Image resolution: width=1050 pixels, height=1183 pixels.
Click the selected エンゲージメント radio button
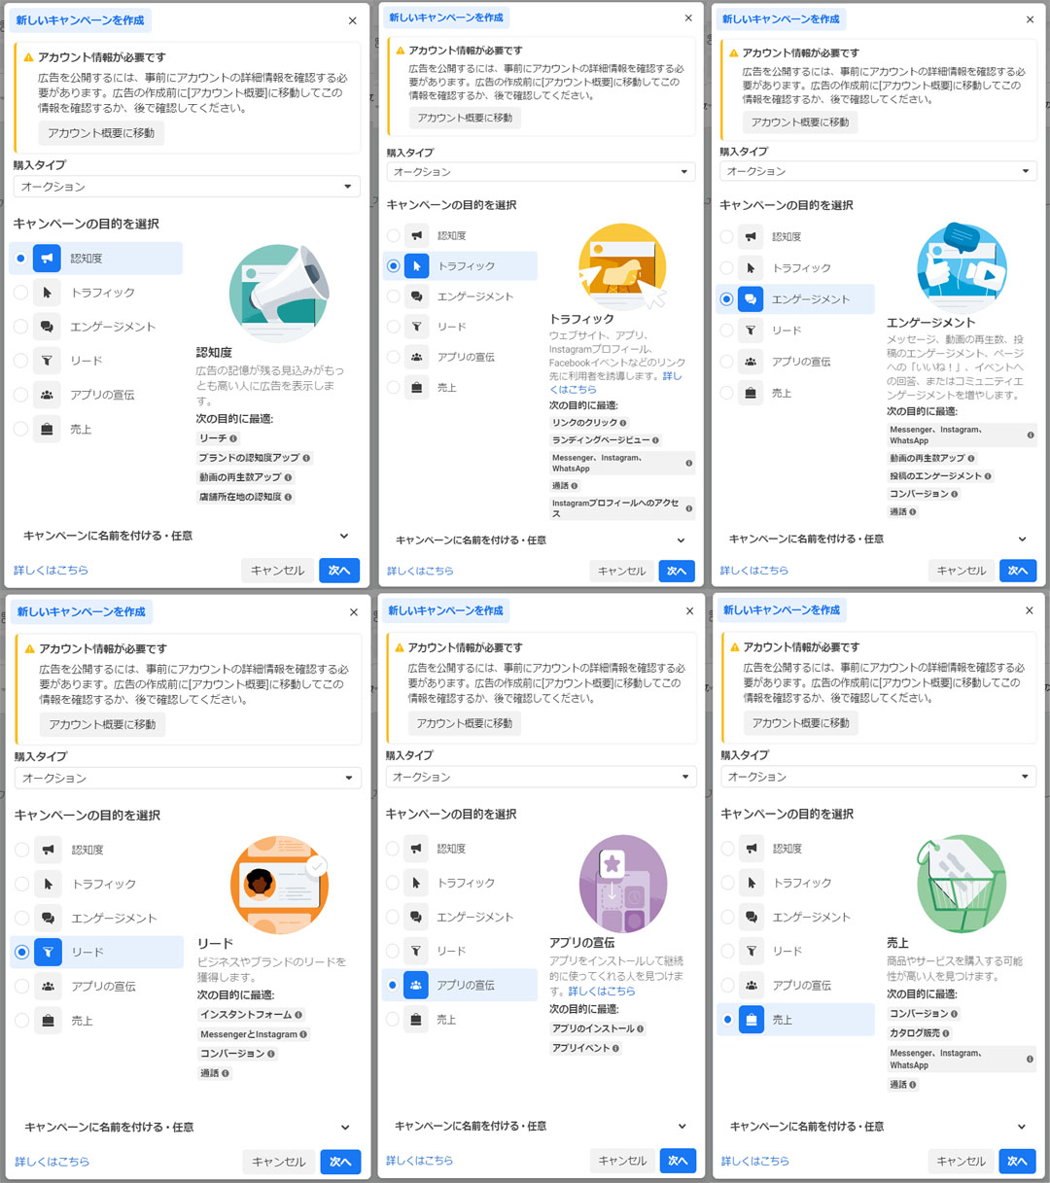pyautogui.click(x=726, y=299)
